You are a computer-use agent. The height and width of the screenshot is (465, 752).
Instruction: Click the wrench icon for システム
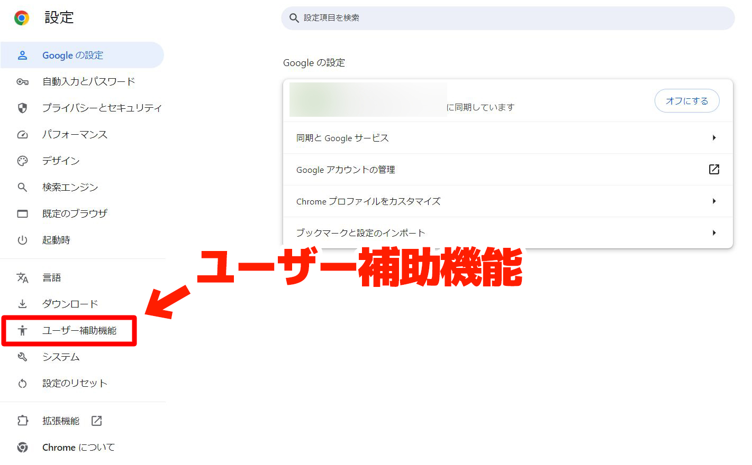click(x=22, y=357)
